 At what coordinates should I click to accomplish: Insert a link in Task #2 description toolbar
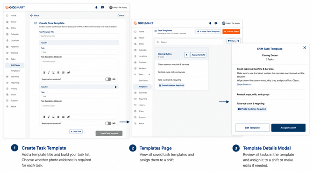[69, 117]
